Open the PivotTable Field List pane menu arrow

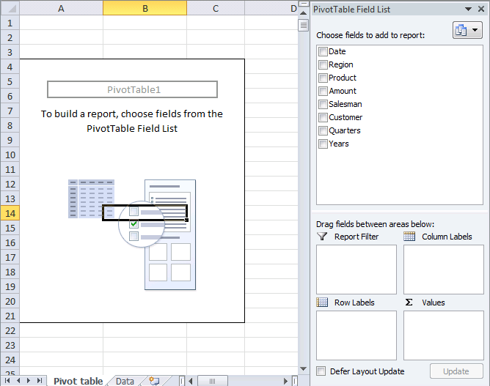click(x=468, y=9)
